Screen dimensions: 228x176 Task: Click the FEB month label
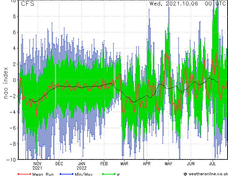click(x=104, y=164)
